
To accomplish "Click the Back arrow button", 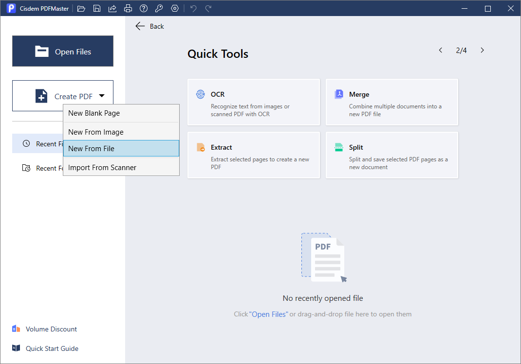I will (150, 26).
